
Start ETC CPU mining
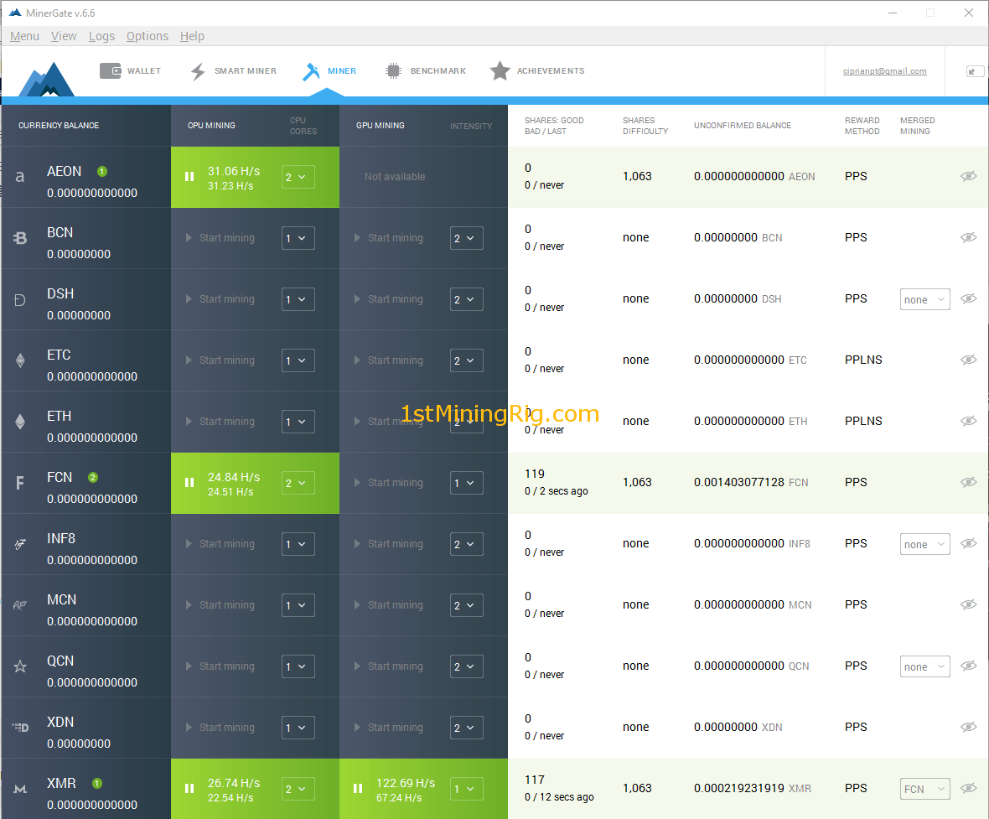220,360
